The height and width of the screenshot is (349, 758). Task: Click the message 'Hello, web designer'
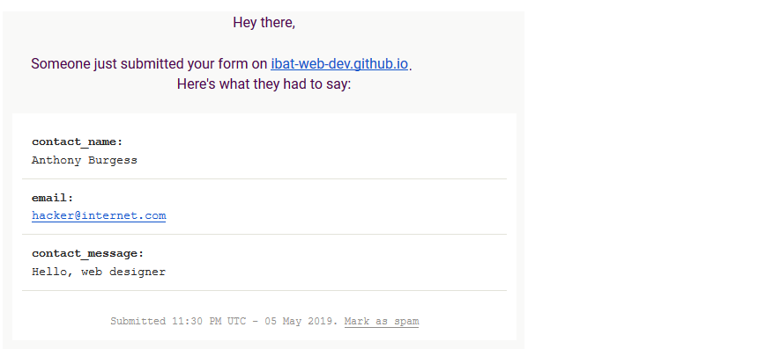pos(99,272)
